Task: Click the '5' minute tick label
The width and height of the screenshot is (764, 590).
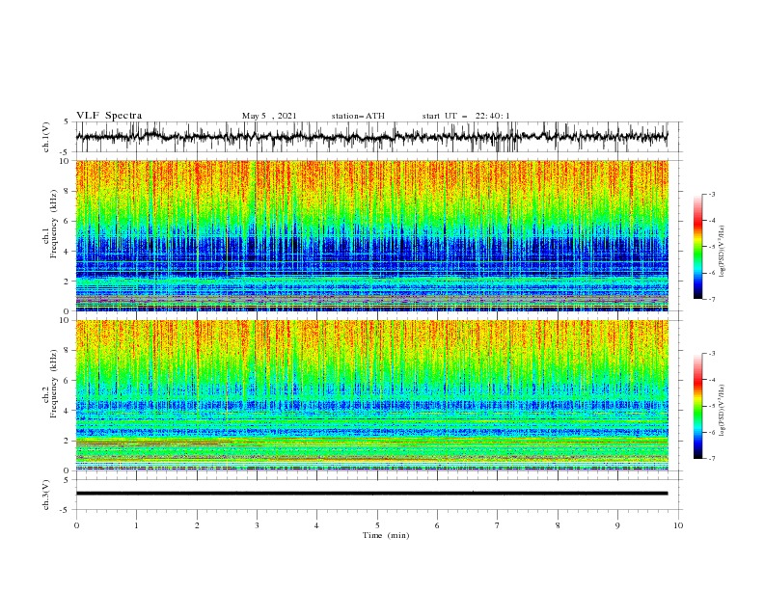Action: (x=377, y=525)
